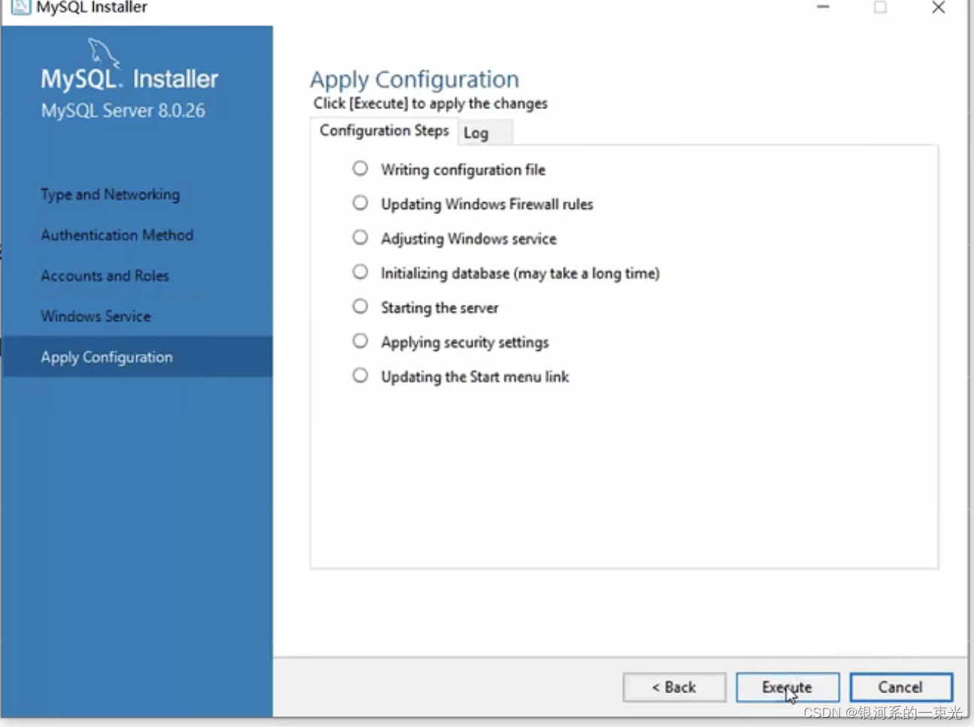Screen dimensions: 974x727
Task: Switch to the Log tab
Action: click(485, 133)
